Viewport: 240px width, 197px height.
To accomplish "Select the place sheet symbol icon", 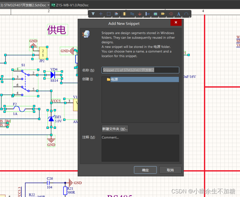I will 155,14.
